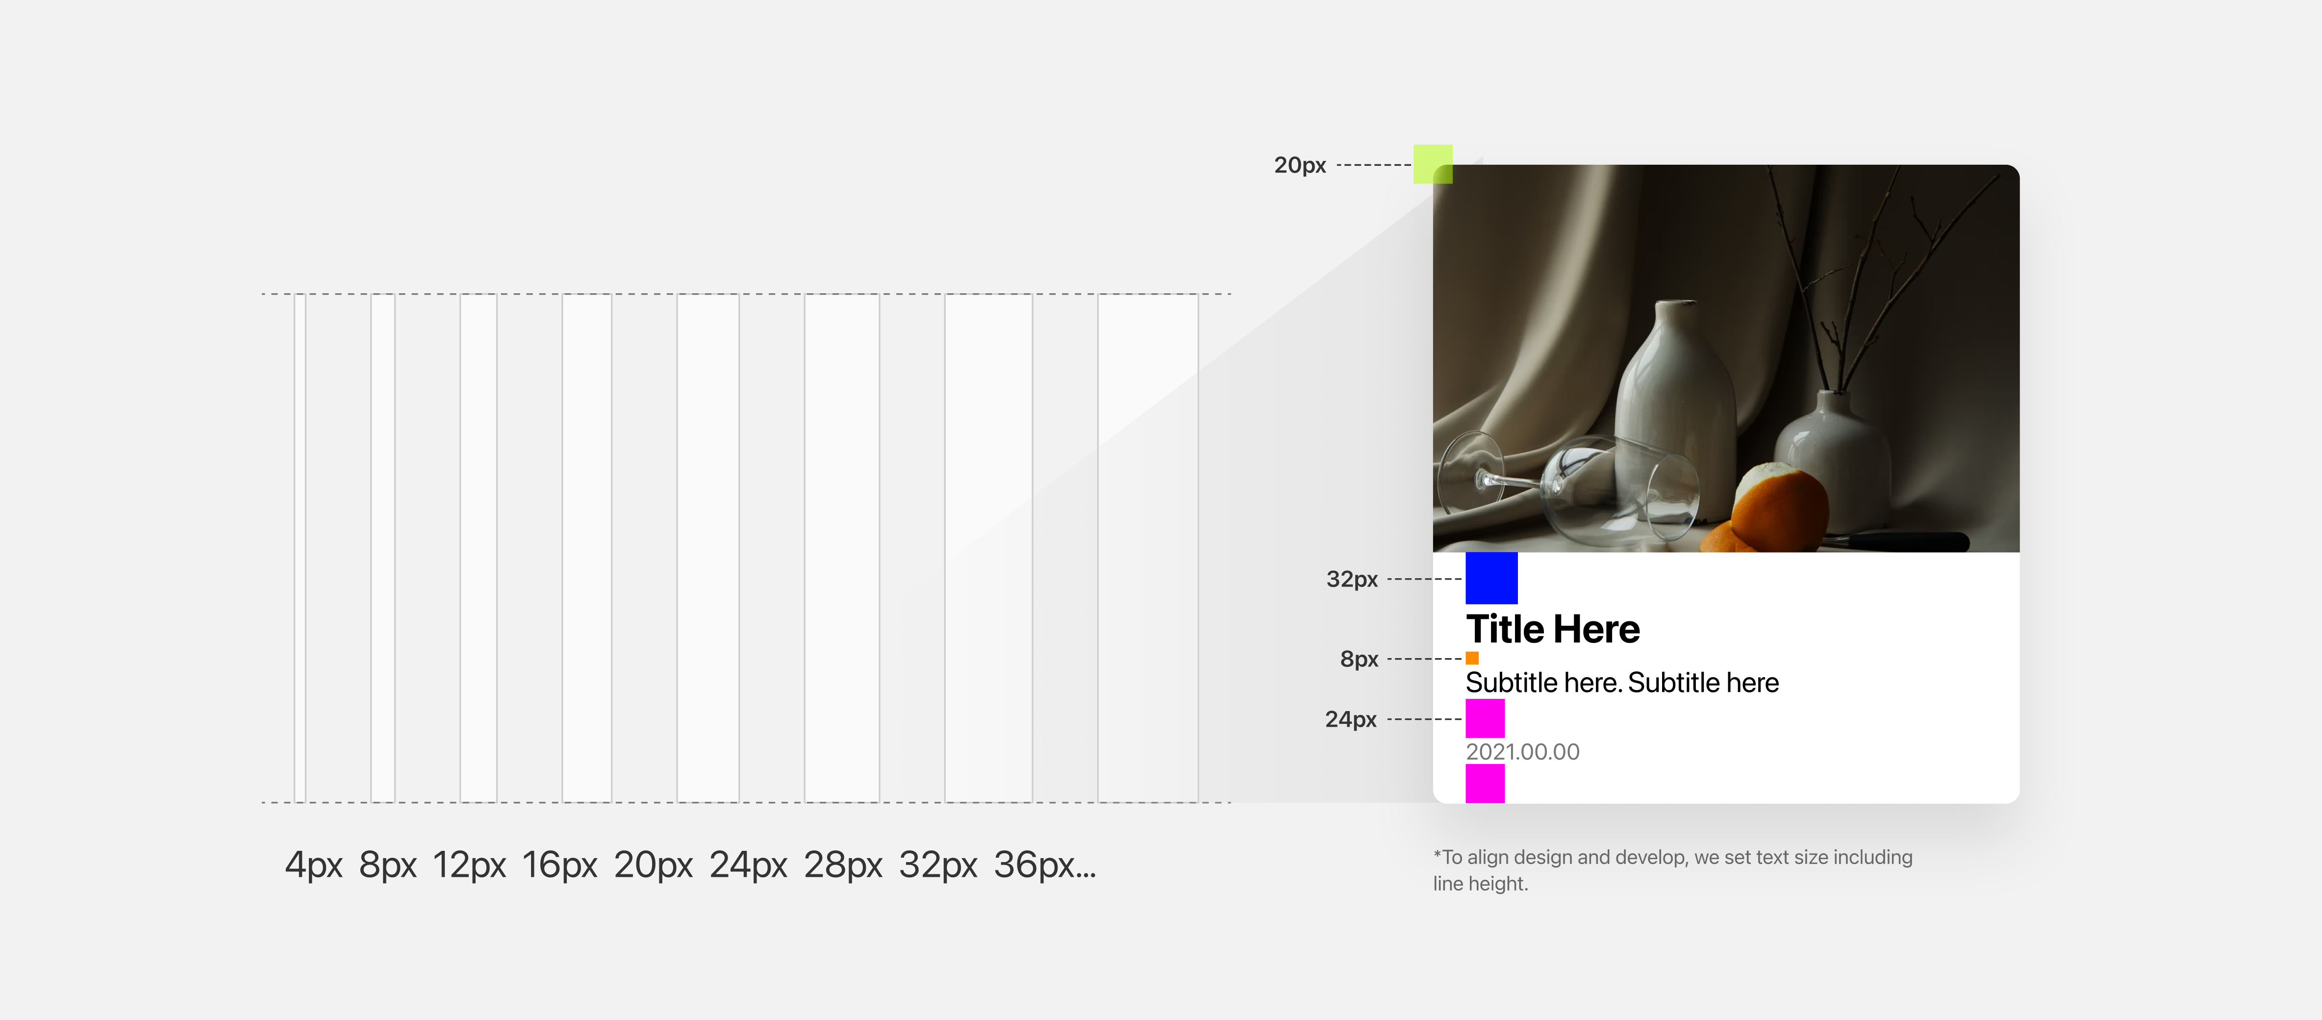Click the "2021.00.00" date text

1521,751
